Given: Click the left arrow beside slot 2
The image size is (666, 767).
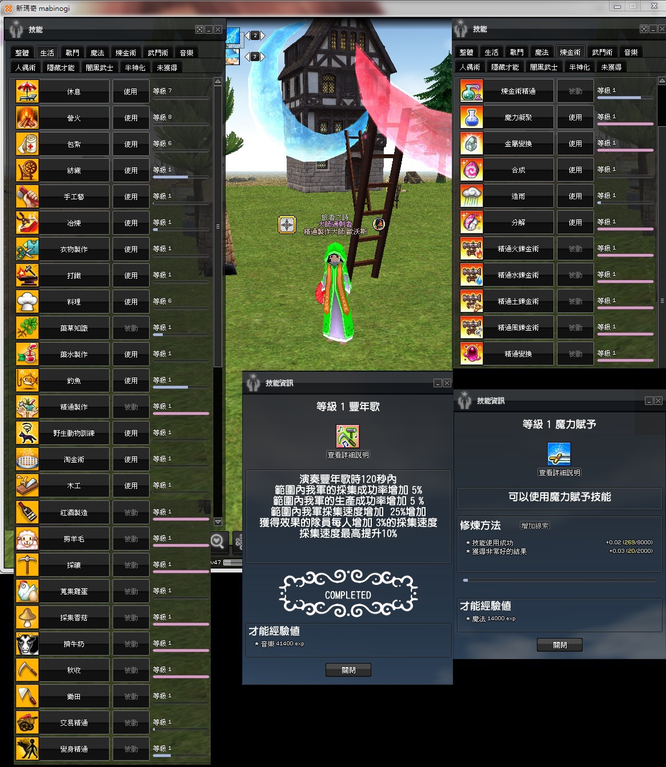Looking at the screenshot, I should [x=247, y=35].
